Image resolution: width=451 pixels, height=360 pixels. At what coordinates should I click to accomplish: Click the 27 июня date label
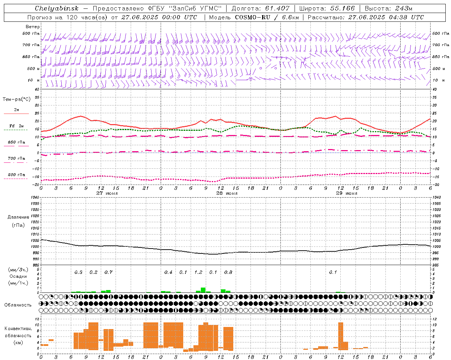coord(107,193)
